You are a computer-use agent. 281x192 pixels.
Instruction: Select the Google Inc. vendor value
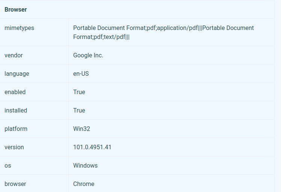tap(88, 55)
